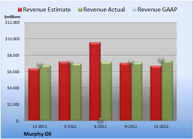Click the GAAP marker above 12-2012 bars
193x139 pixels.
click(161, 60)
